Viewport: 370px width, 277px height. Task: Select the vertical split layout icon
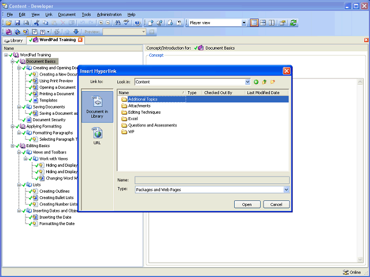click(x=272, y=23)
